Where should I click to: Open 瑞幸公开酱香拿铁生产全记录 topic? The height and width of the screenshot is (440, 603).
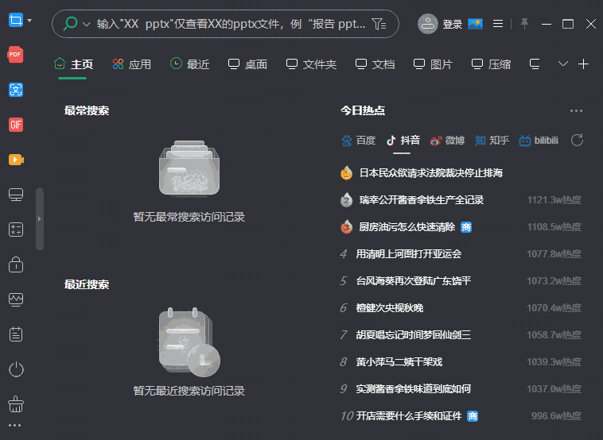point(422,200)
